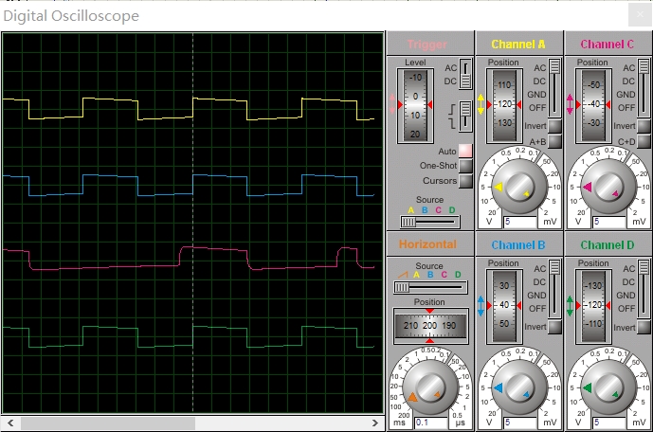Enable the Cursors button
The height and width of the screenshot is (432, 653).
coord(465,181)
